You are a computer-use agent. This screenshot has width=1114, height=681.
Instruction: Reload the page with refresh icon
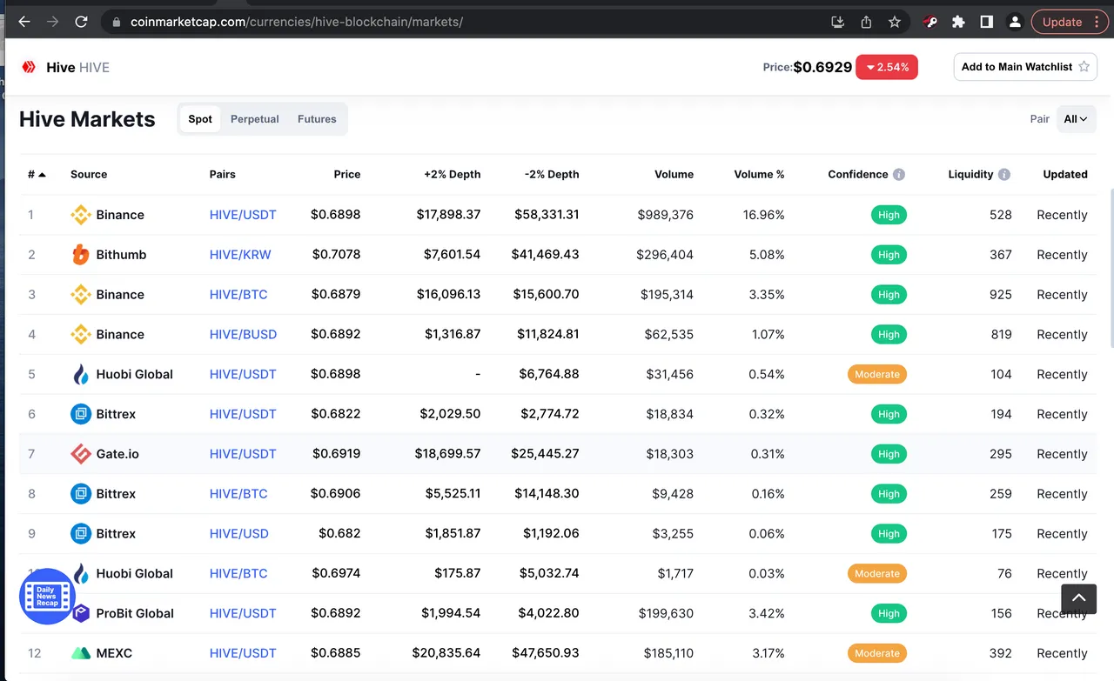pyautogui.click(x=81, y=22)
